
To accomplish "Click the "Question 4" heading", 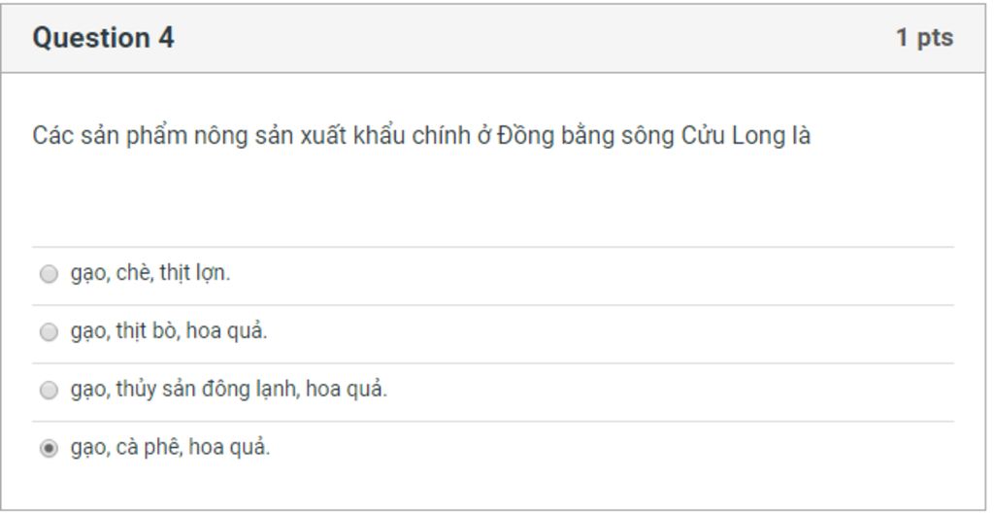I will point(103,38).
